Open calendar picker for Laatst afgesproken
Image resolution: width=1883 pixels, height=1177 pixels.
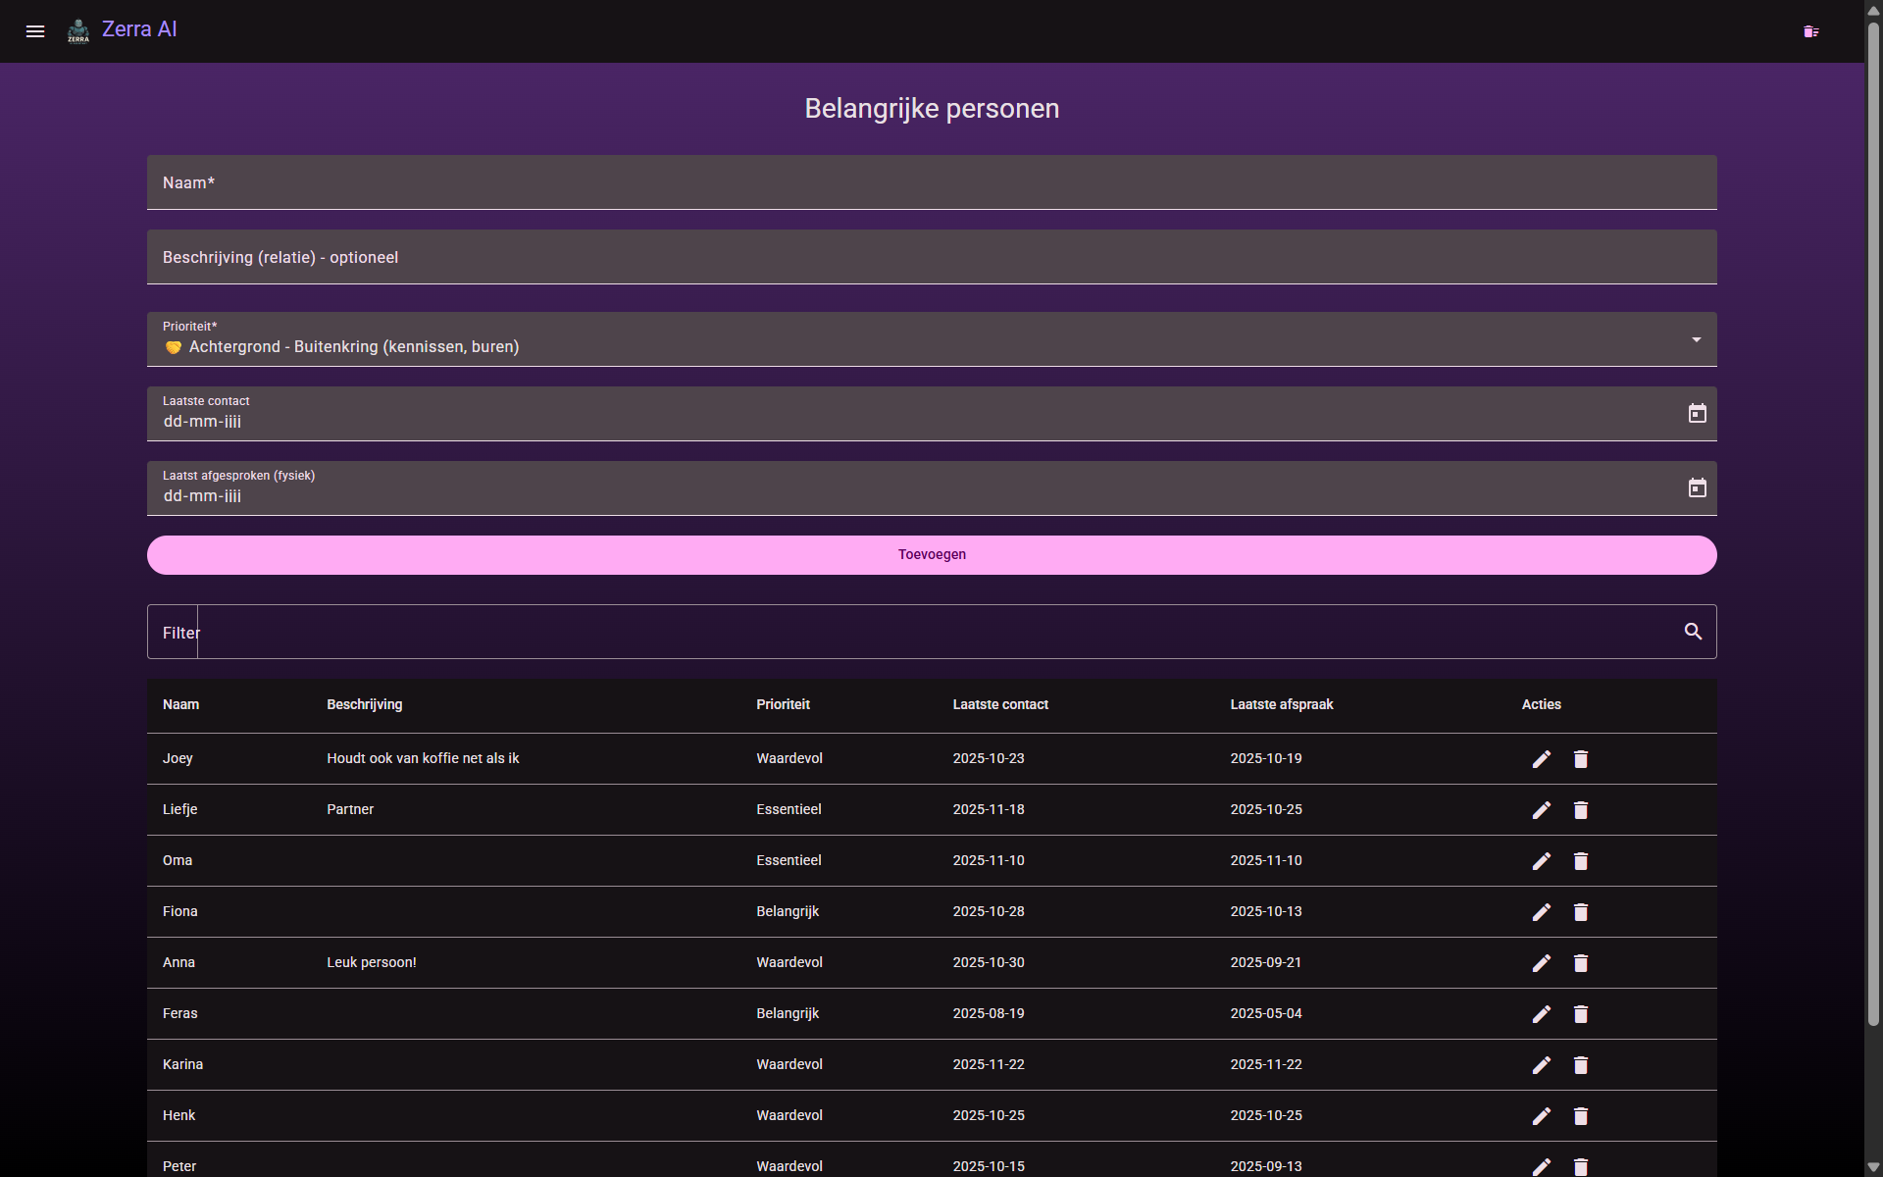[1697, 488]
